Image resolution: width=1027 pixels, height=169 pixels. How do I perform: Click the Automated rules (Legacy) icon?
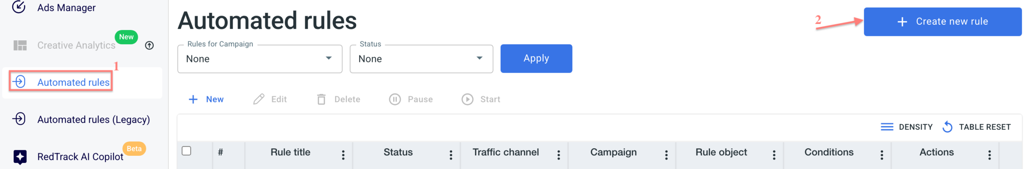point(19,119)
